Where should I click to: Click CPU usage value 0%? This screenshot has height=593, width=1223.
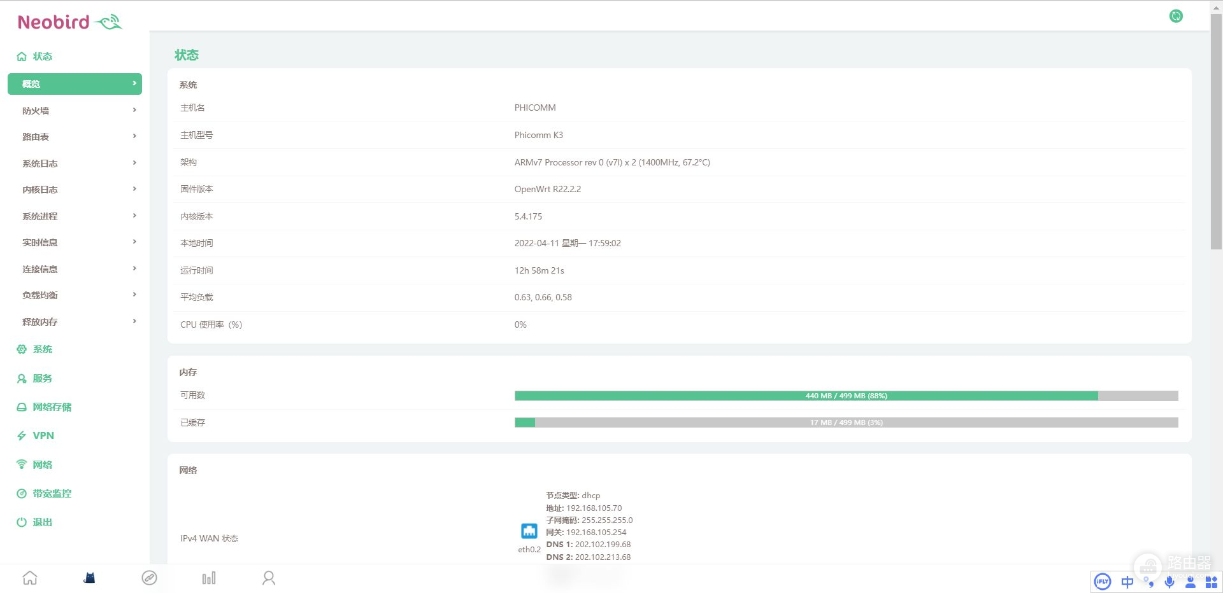520,324
